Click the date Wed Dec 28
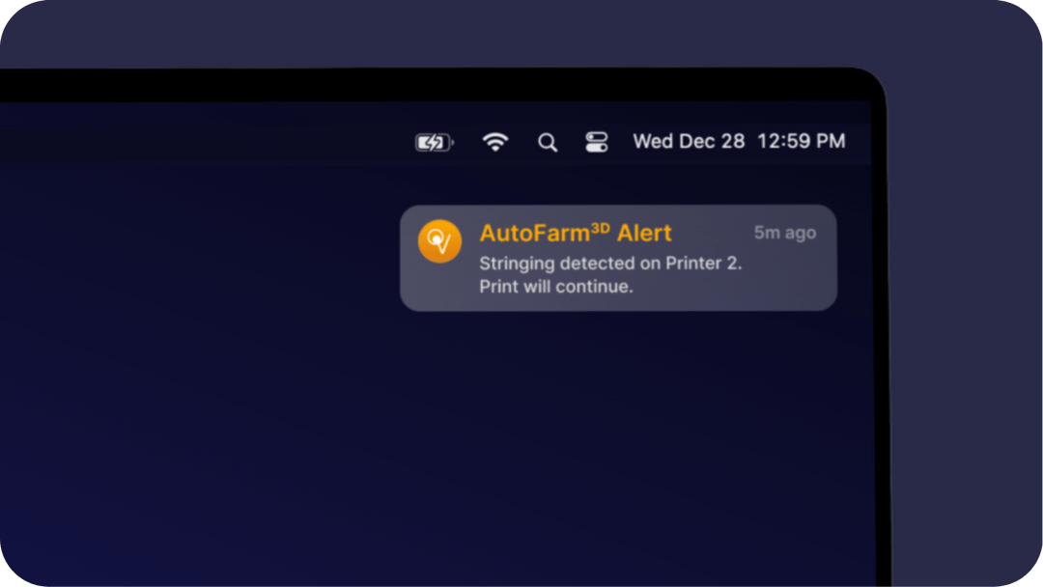Screen dimensions: 1043x587 pos(689,141)
